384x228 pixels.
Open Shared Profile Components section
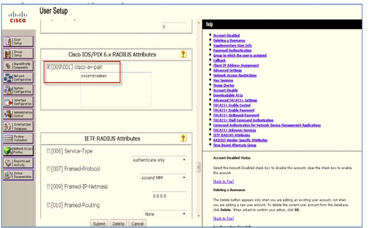point(18,66)
